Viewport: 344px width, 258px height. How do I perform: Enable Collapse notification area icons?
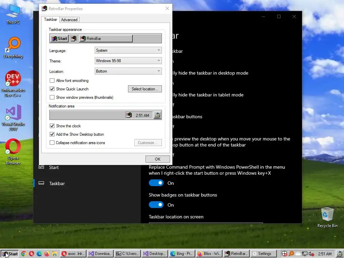coord(52,142)
